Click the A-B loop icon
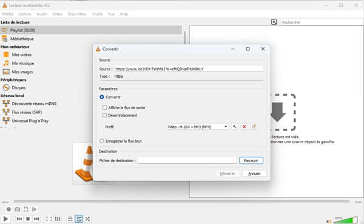The image size is (364, 224). pyautogui.click(x=25, y=209)
